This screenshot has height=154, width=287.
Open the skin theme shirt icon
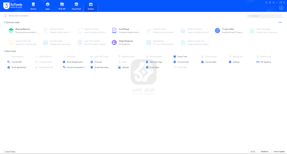point(266,2)
